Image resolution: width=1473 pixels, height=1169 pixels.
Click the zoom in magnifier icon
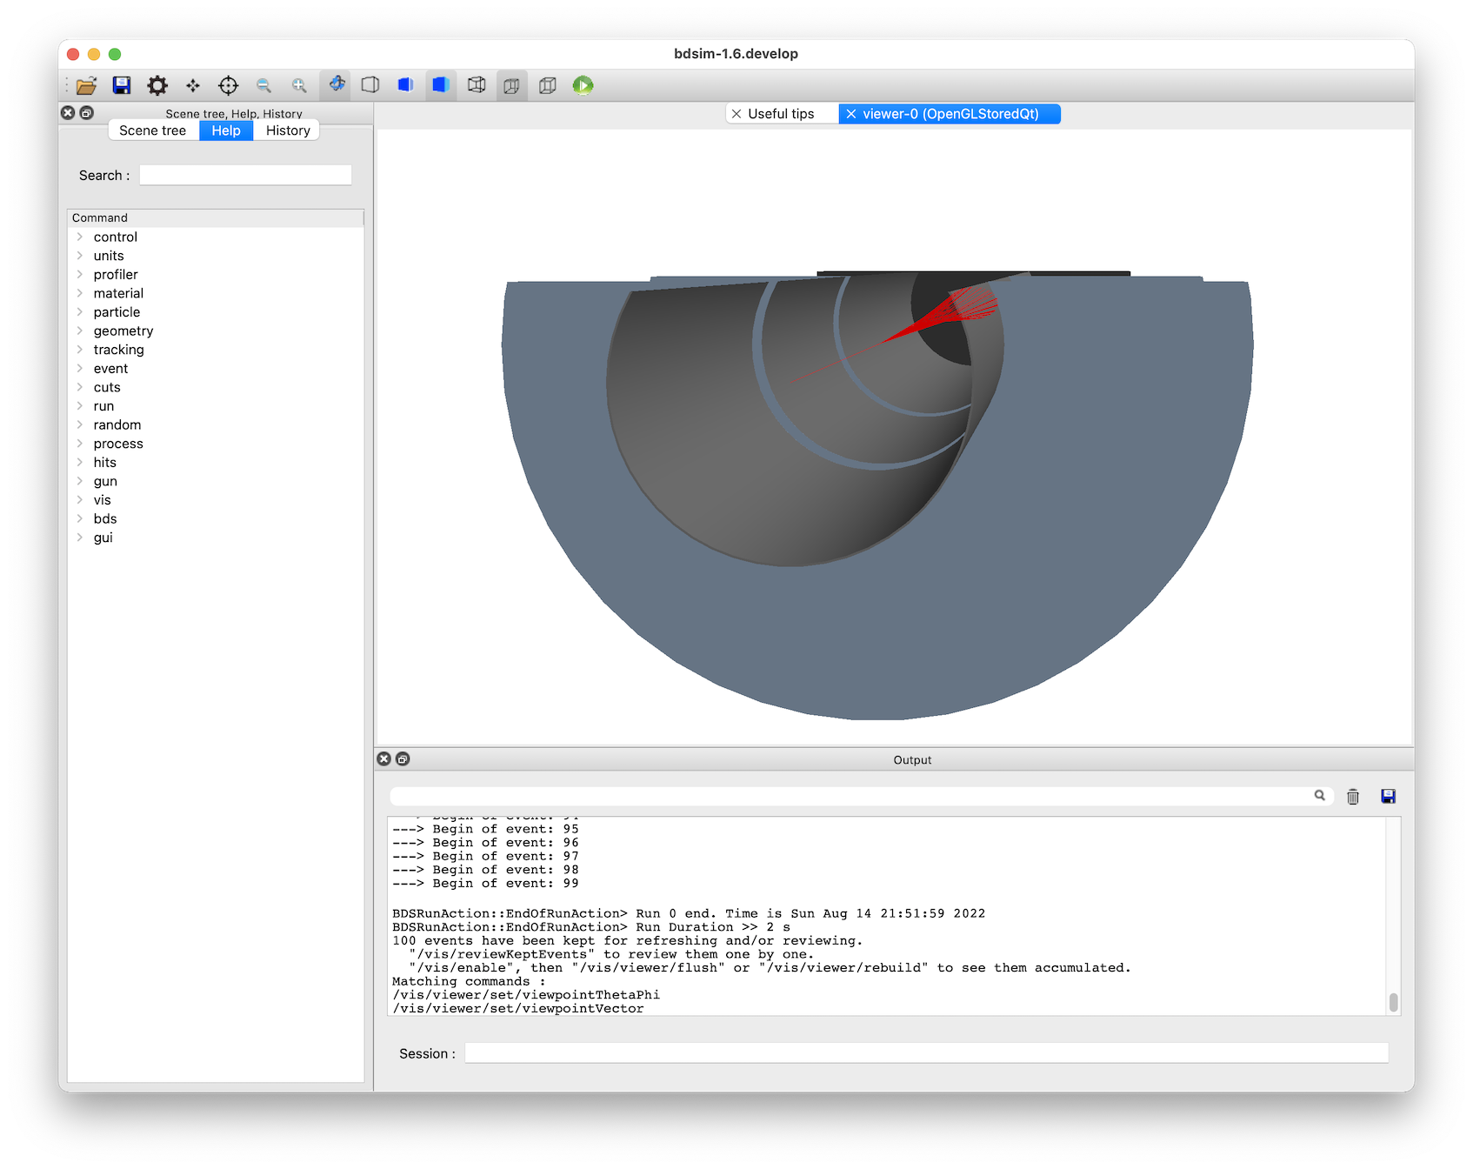(299, 85)
